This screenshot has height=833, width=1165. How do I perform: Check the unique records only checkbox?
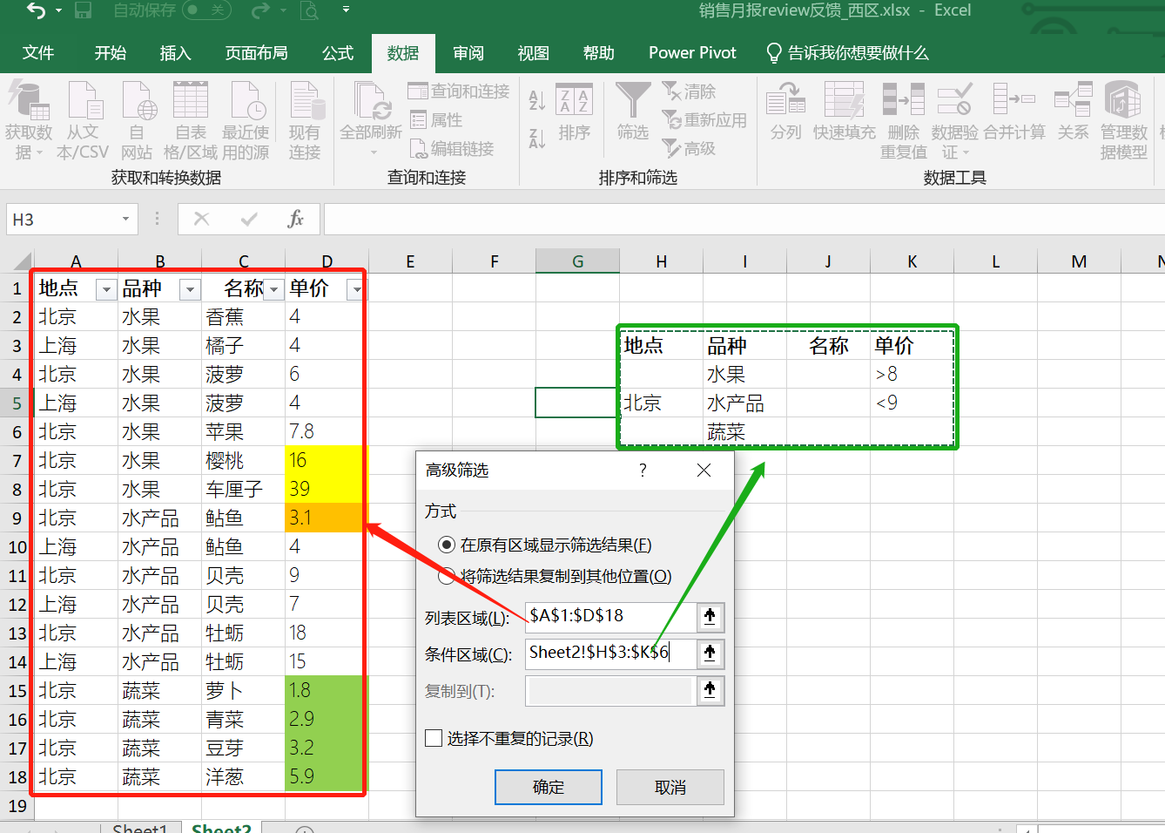pos(434,739)
